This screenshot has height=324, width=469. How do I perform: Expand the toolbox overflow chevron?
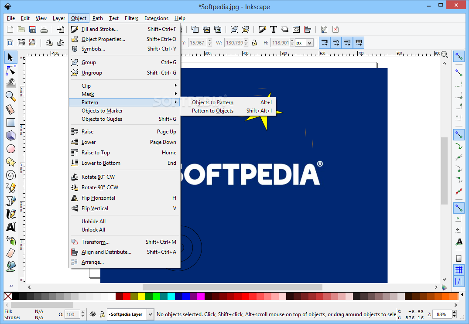(x=11, y=286)
